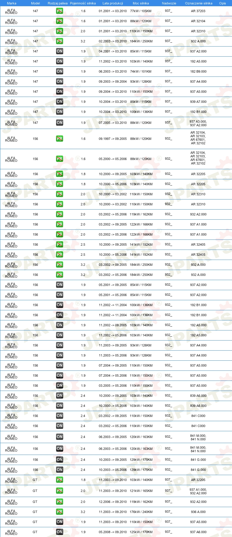
Task: Click the 936 A.000 engine code cell
Action: (x=198, y=512)
